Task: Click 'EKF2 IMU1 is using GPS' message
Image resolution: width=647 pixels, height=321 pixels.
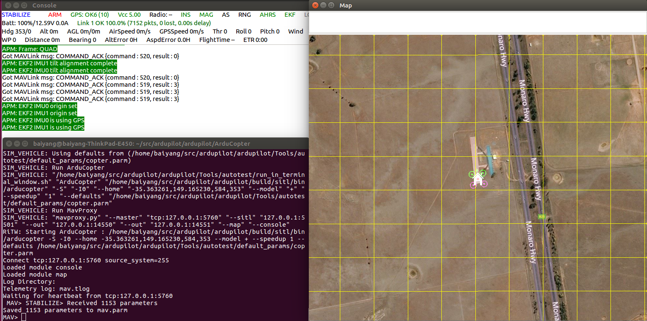Action: (x=43, y=127)
